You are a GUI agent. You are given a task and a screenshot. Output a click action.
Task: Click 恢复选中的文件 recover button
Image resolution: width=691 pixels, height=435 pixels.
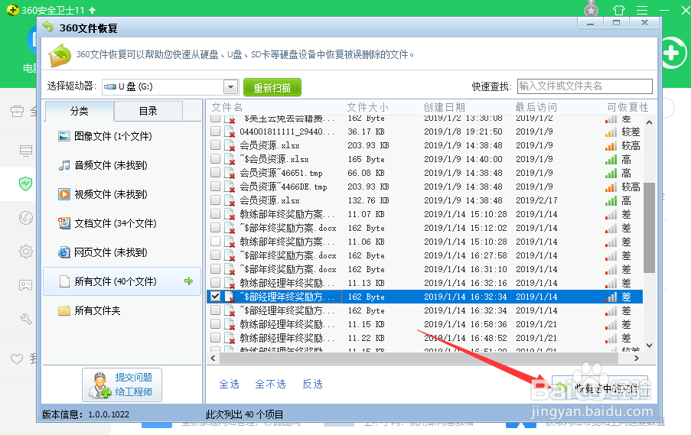click(600, 388)
